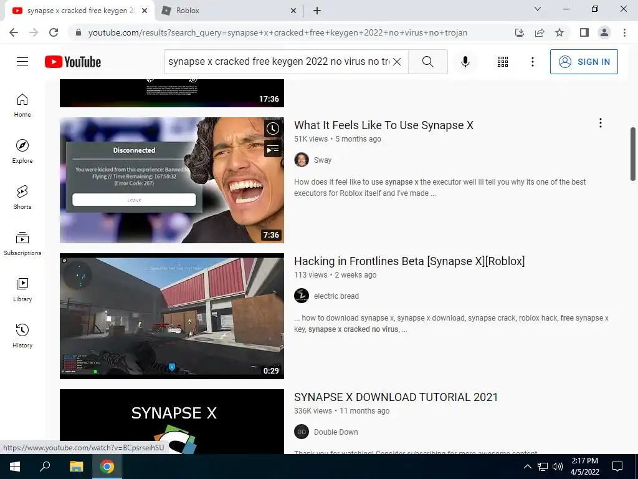
Task: Share this page from address bar
Action: (x=540, y=32)
